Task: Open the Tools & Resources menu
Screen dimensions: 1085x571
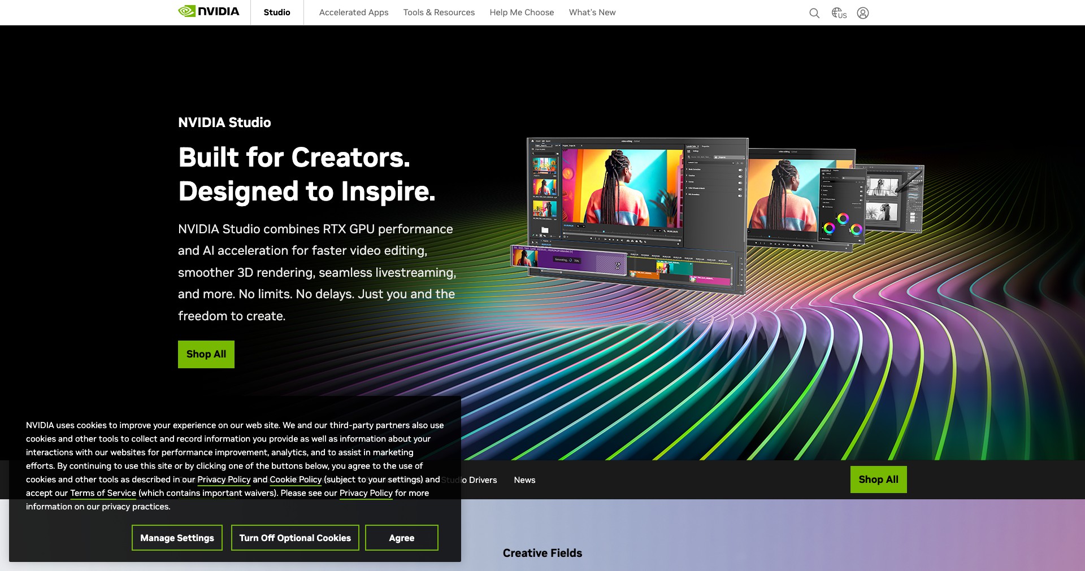Action: (439, 12)
